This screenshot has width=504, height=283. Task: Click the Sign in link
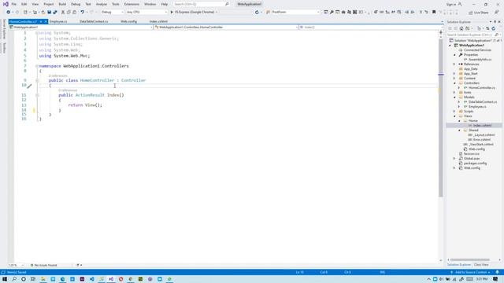pos(451,5)
